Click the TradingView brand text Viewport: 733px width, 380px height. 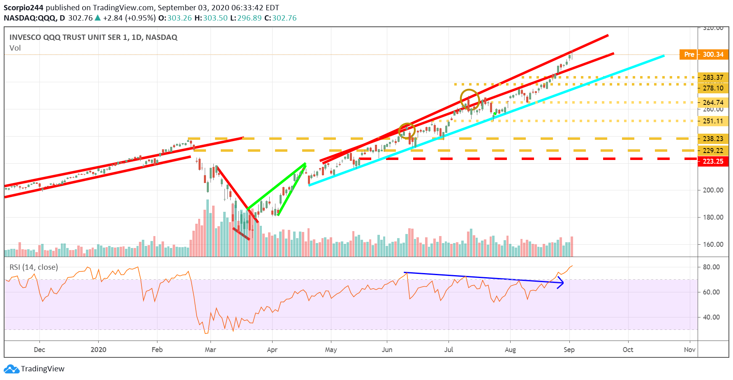[43, 369]
